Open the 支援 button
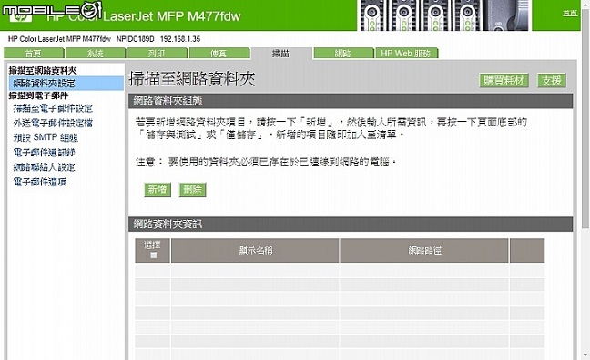 click(551, 80)
